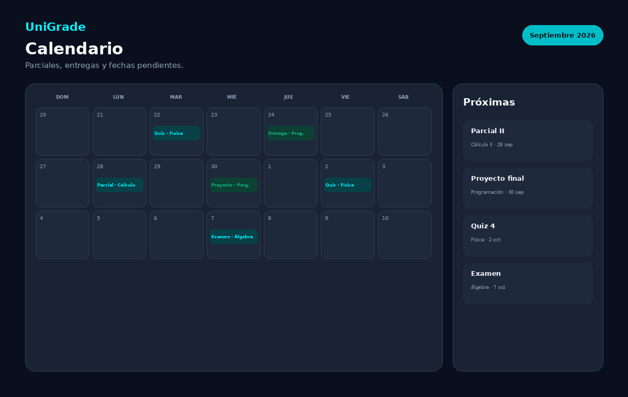The width and height of the screenshot is (628, 397).
Task: Click the Septiembre 2026 month button
Action: click(563, 35)
